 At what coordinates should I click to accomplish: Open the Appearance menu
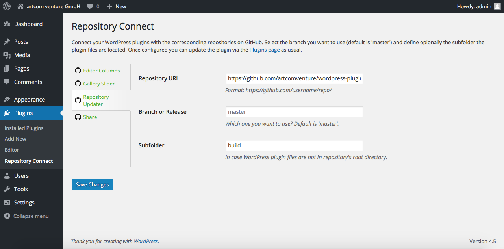tap(31, 100)
